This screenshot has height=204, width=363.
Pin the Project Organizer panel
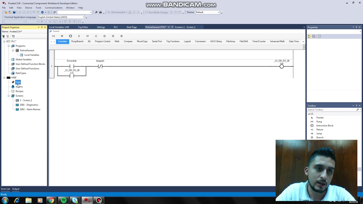coord(42,27)
